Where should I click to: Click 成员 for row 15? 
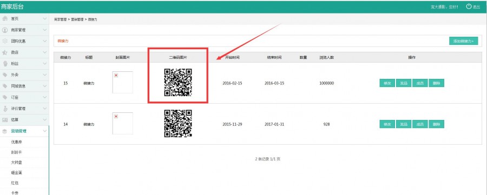[420, 83]
